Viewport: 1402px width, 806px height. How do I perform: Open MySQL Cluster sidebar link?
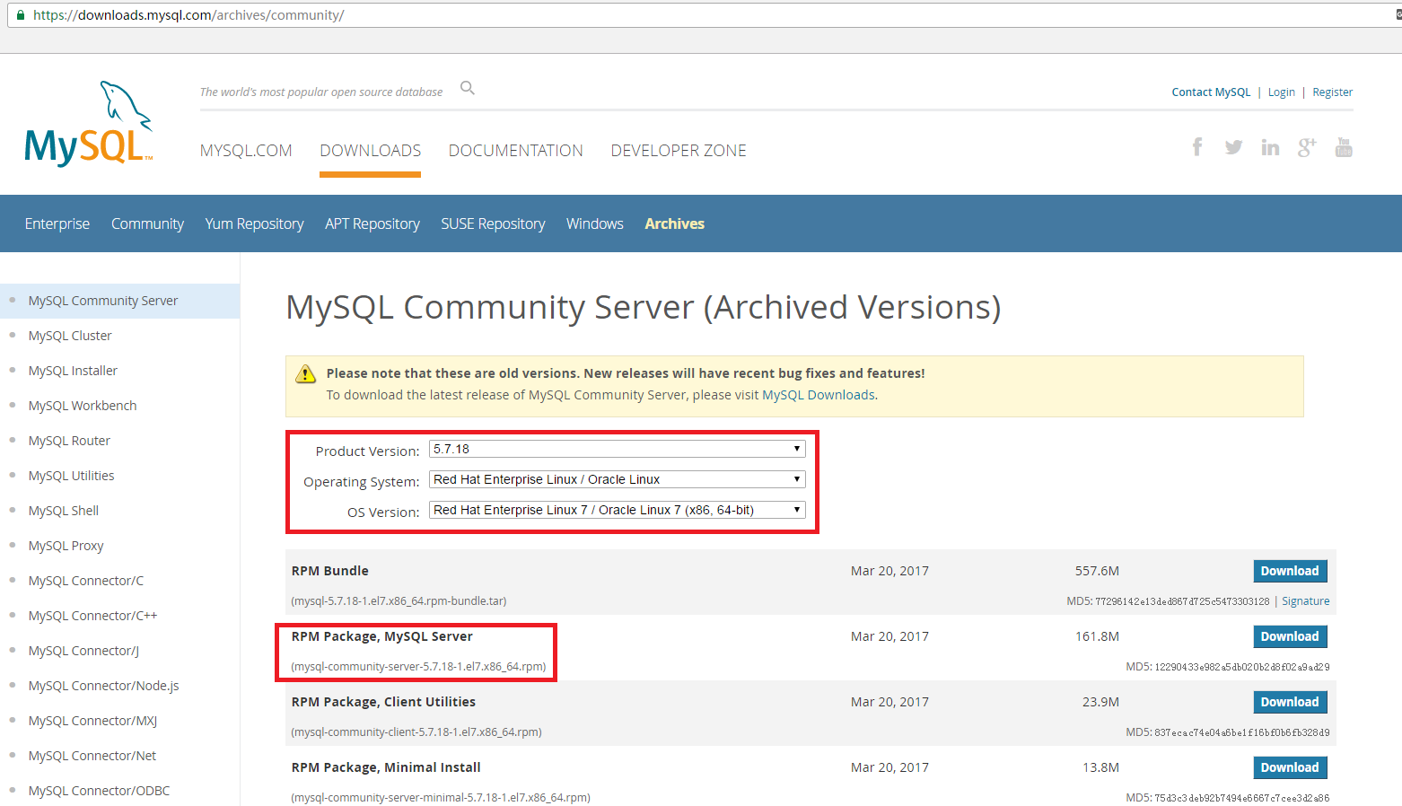pyautogui.click(x=70, y=336)
